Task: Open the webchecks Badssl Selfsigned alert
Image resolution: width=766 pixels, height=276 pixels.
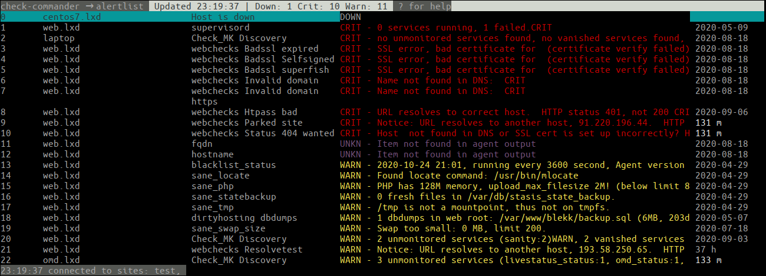Action: tap(262, 59)
